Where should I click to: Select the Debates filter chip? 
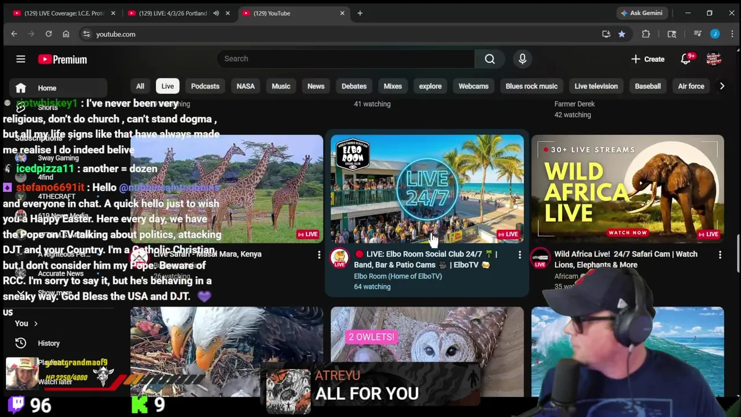click(x=354, y=86)
